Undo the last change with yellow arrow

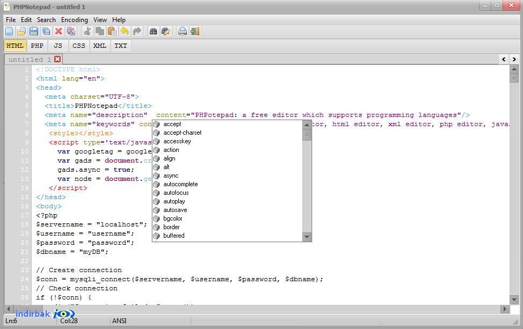pyautogui.click(x=125, y=31)
